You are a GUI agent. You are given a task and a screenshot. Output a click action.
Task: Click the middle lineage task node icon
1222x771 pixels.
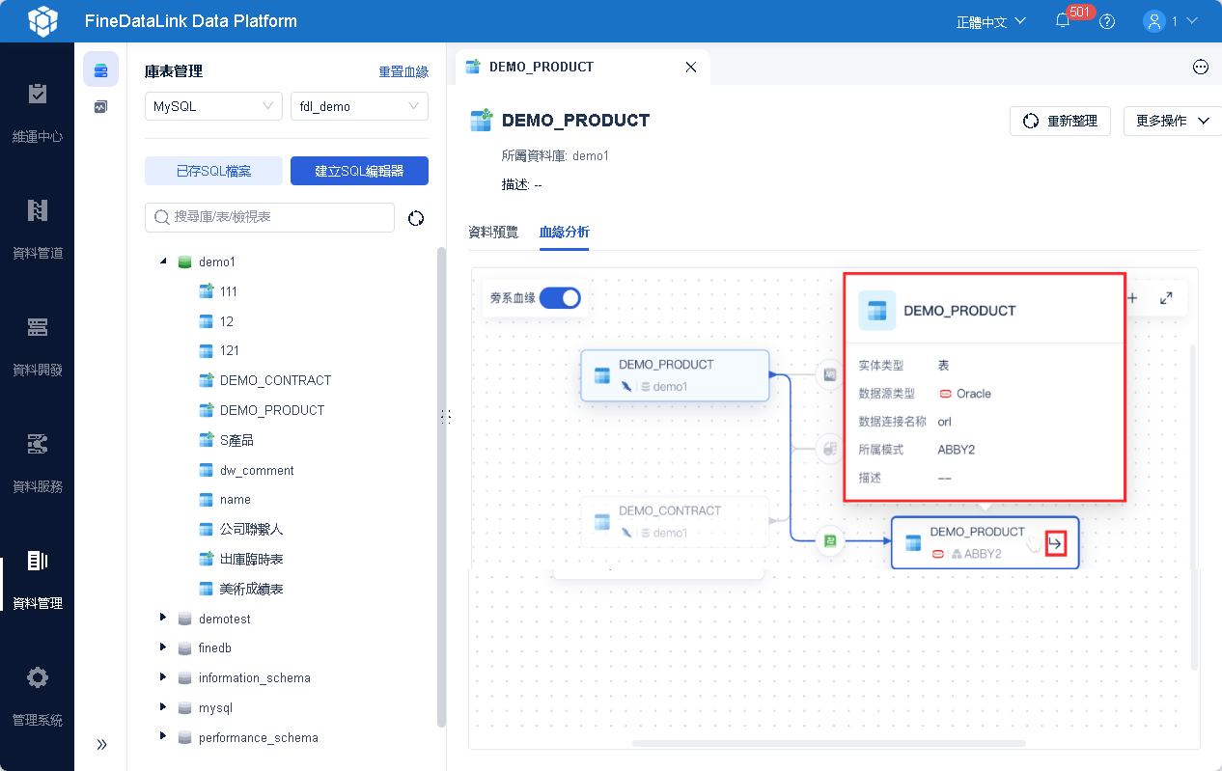[x=829, y=449]
